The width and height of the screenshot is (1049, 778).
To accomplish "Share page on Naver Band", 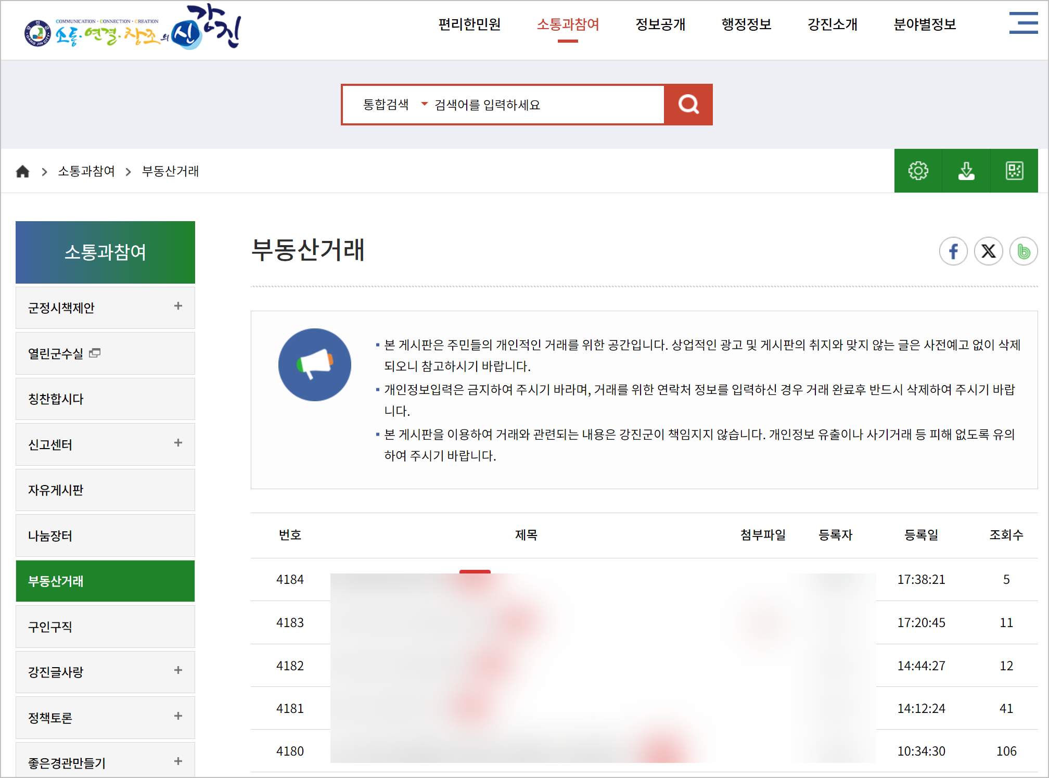I will click(1023, 251).
